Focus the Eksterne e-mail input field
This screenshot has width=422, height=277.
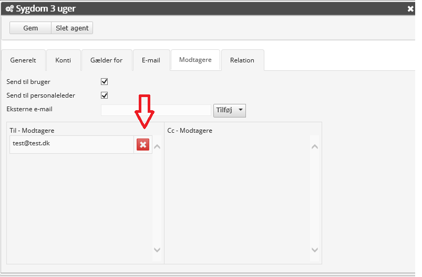click(x=156, y=110)
